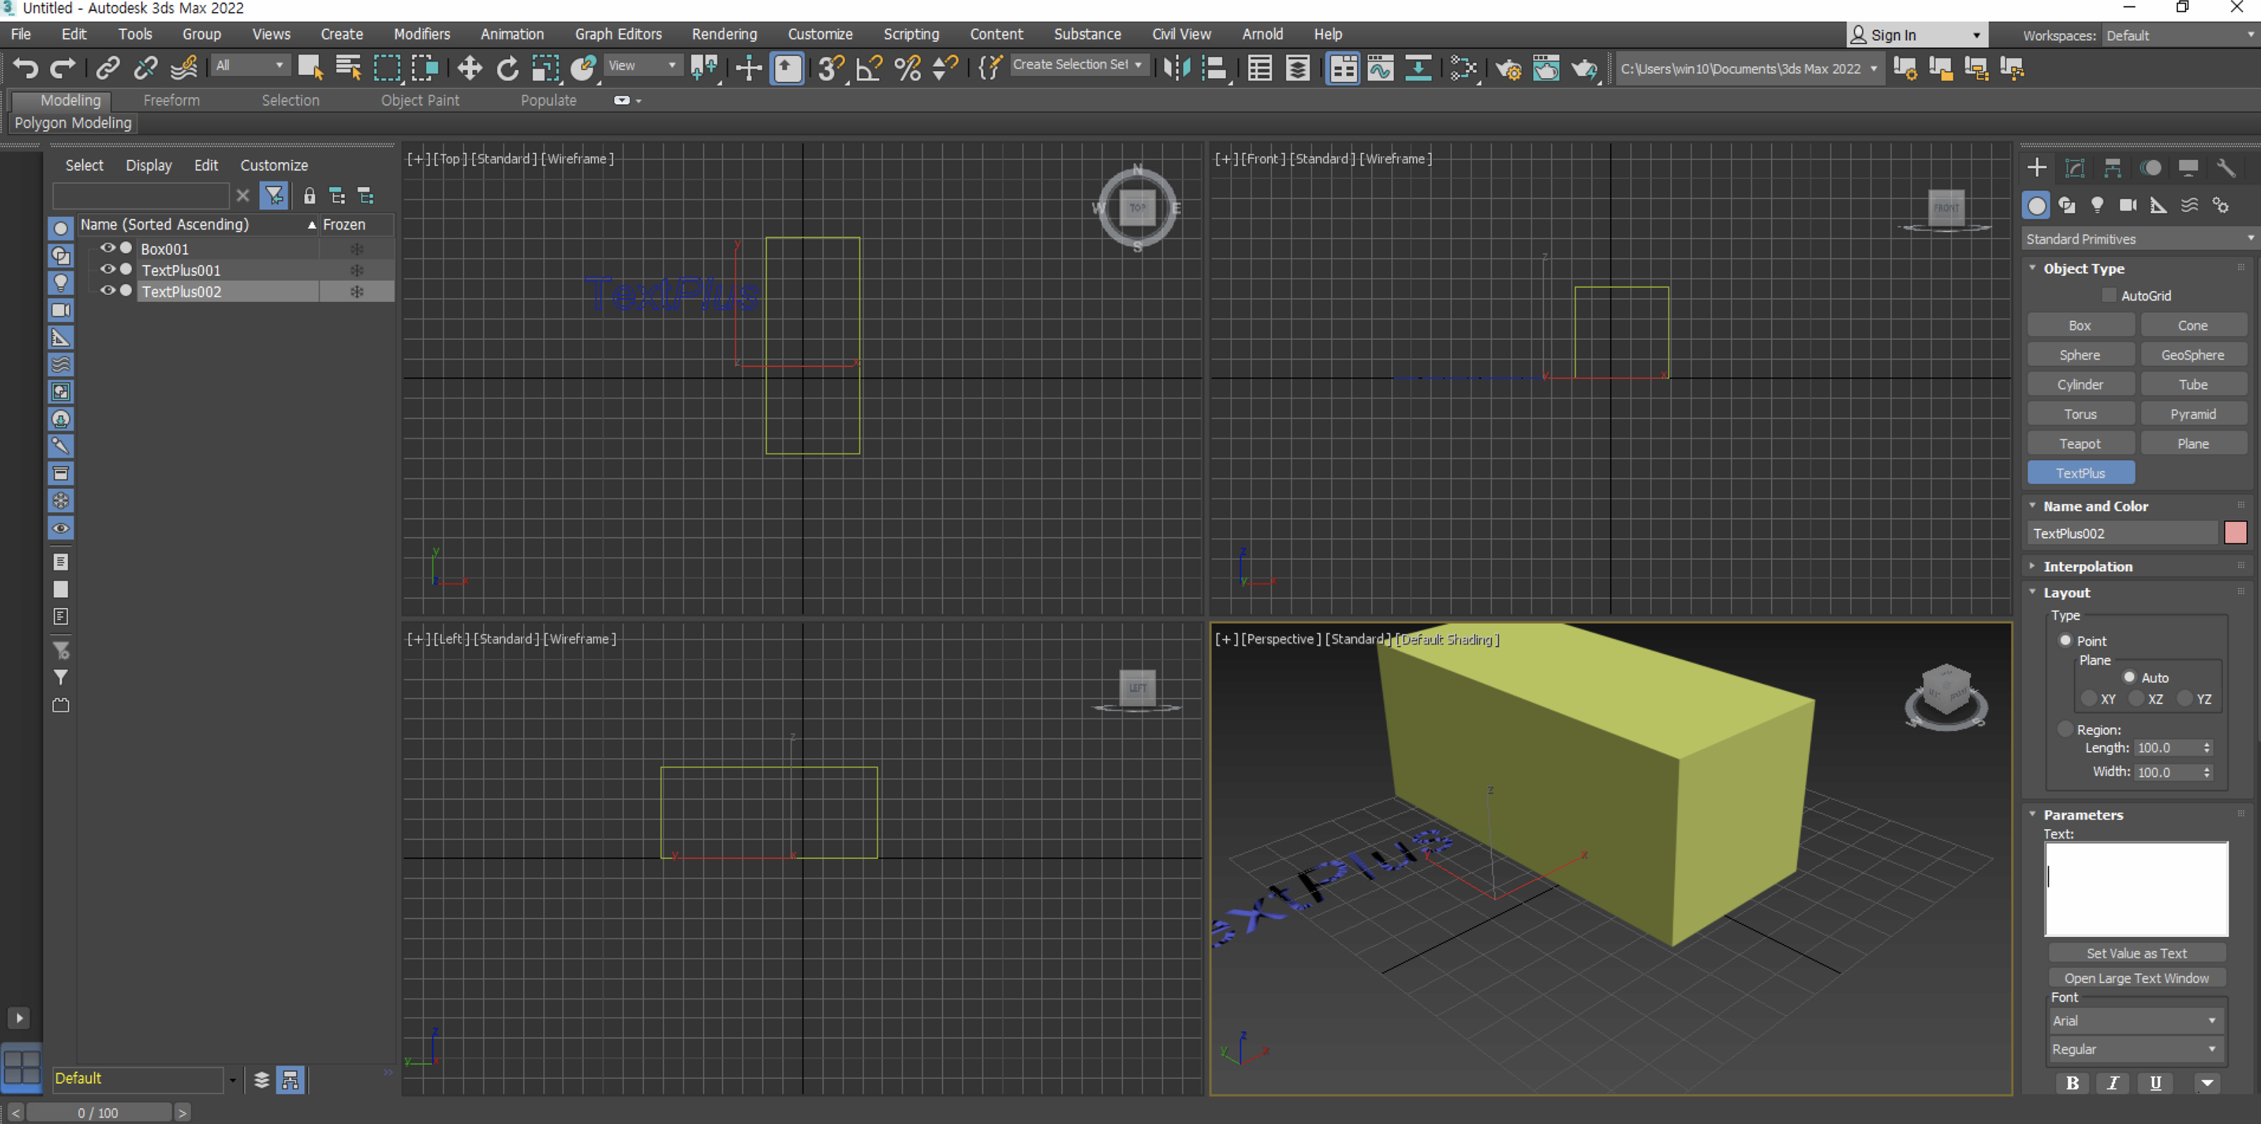The image size is (2261, 1124).
Task: Open the Modify command panel tab
Action: coord(2075,168)
